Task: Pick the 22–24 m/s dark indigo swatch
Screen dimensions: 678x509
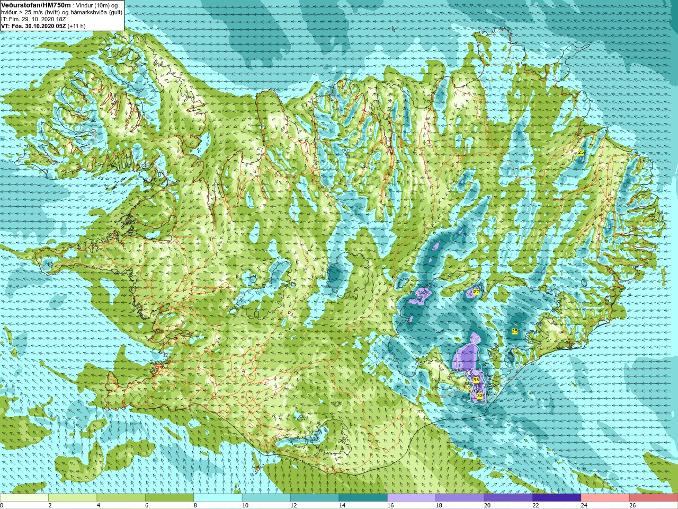Action: coord(557,498)
